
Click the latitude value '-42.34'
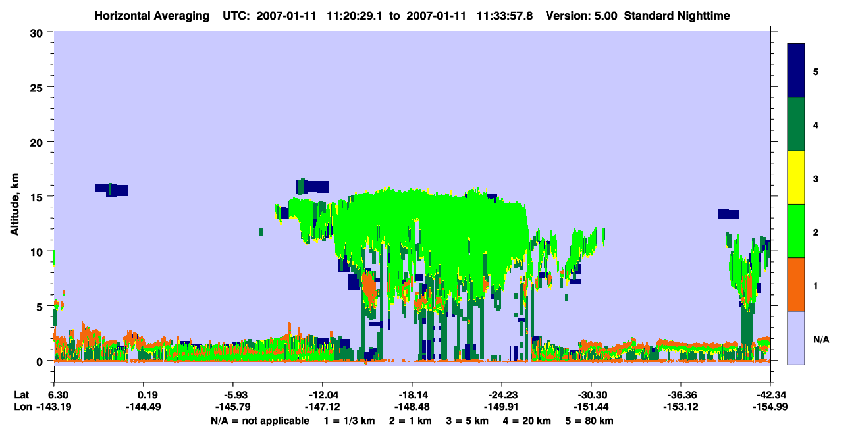(770, 395)
